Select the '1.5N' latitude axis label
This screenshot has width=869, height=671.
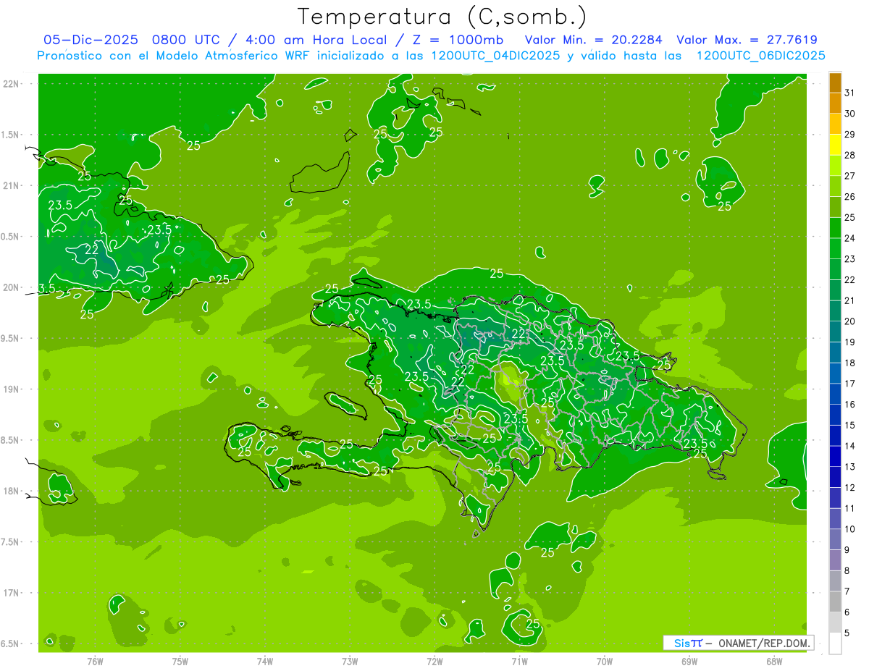click(x=11, y=135)
